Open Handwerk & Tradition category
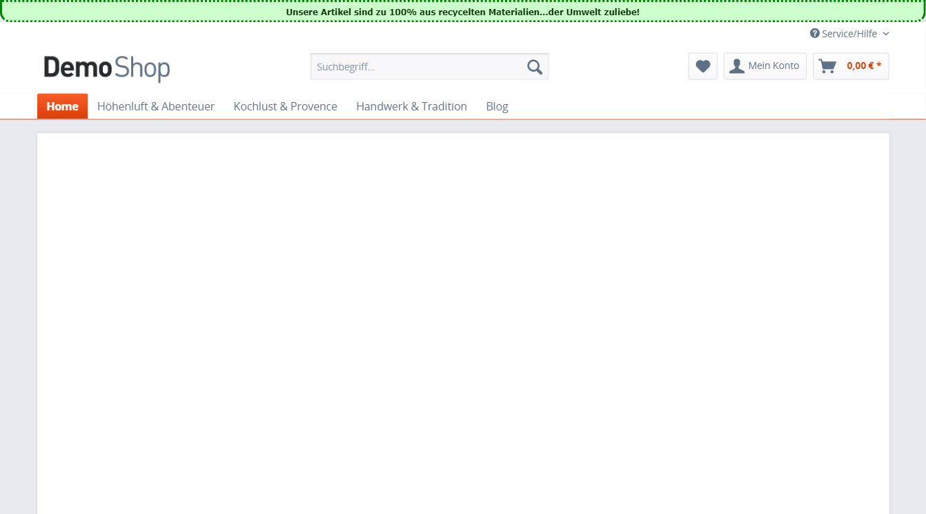 (412, 106)
